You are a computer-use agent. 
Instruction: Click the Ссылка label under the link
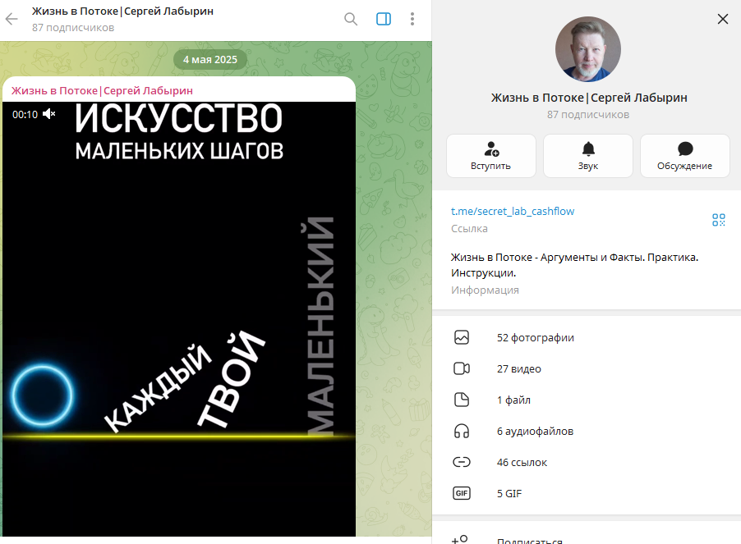tap(469, 229)
